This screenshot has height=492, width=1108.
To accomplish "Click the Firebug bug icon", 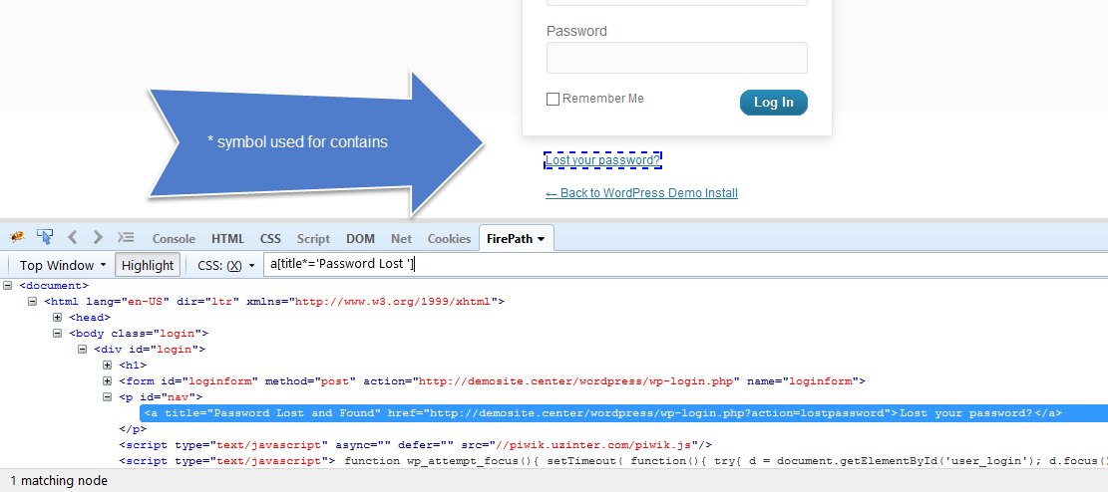I will (17, 237).
